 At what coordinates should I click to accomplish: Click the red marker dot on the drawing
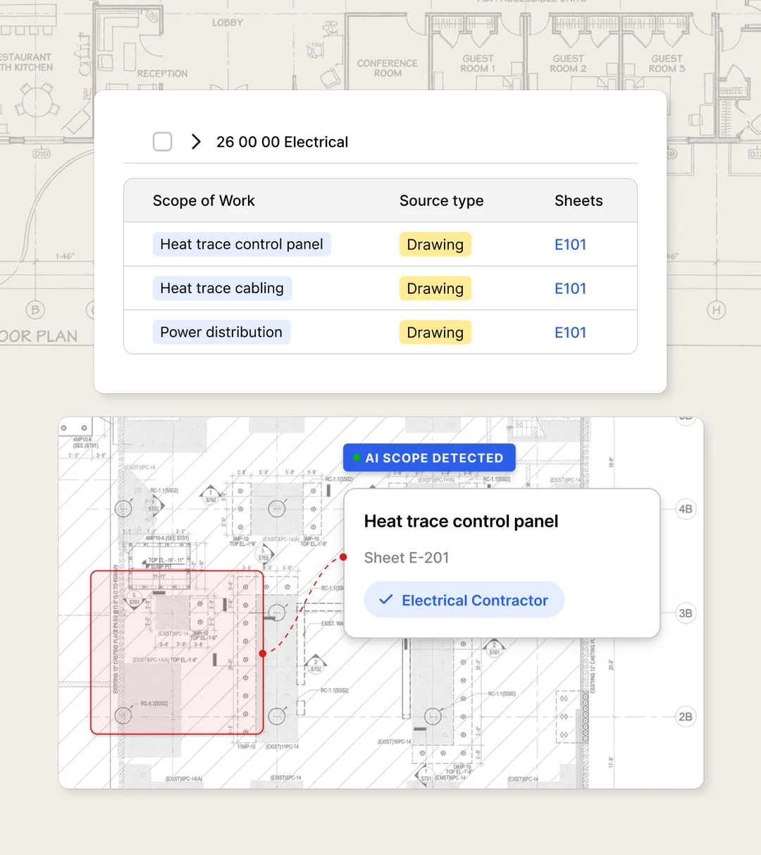(x=343, y=557)
